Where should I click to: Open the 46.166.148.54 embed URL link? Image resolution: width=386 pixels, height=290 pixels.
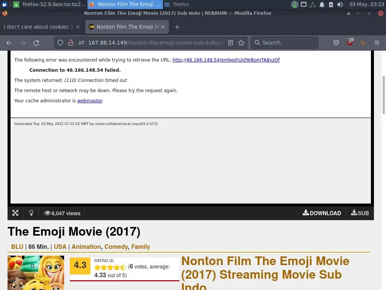point(226,60)
